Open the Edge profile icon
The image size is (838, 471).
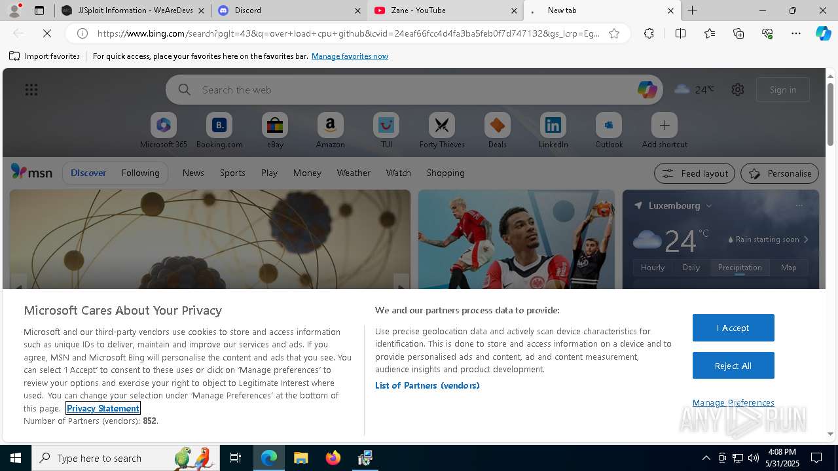[x=14, y=10]
